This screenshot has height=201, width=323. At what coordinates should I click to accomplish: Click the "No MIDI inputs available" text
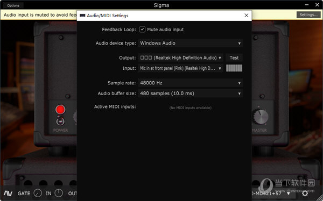[x=191, y=108]
